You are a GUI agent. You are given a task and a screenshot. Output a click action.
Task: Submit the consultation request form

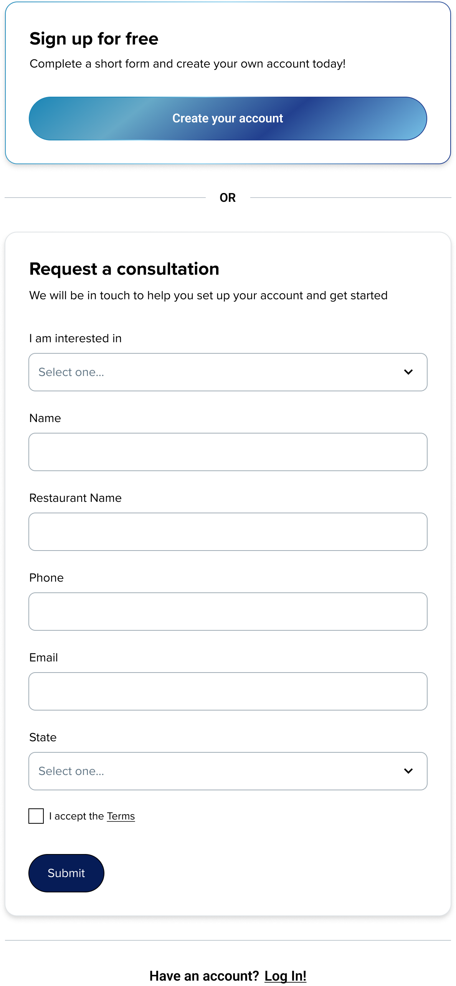click(66, 873)
